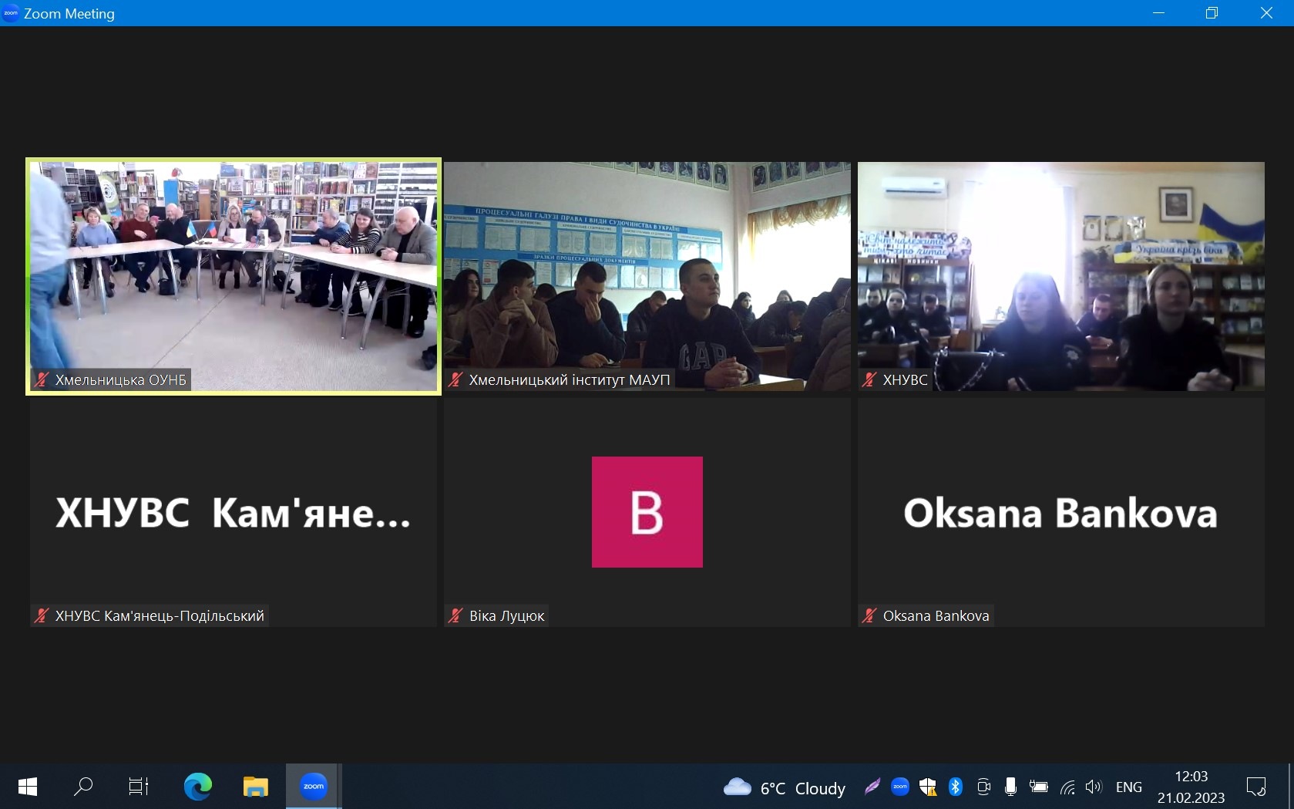Open the Zoom app in the taskbar
The height and width of the screenshot is (809, 1294).
(313, 786)
